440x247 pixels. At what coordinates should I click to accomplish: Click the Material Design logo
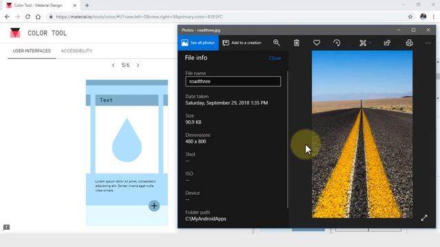coord(15,33)
